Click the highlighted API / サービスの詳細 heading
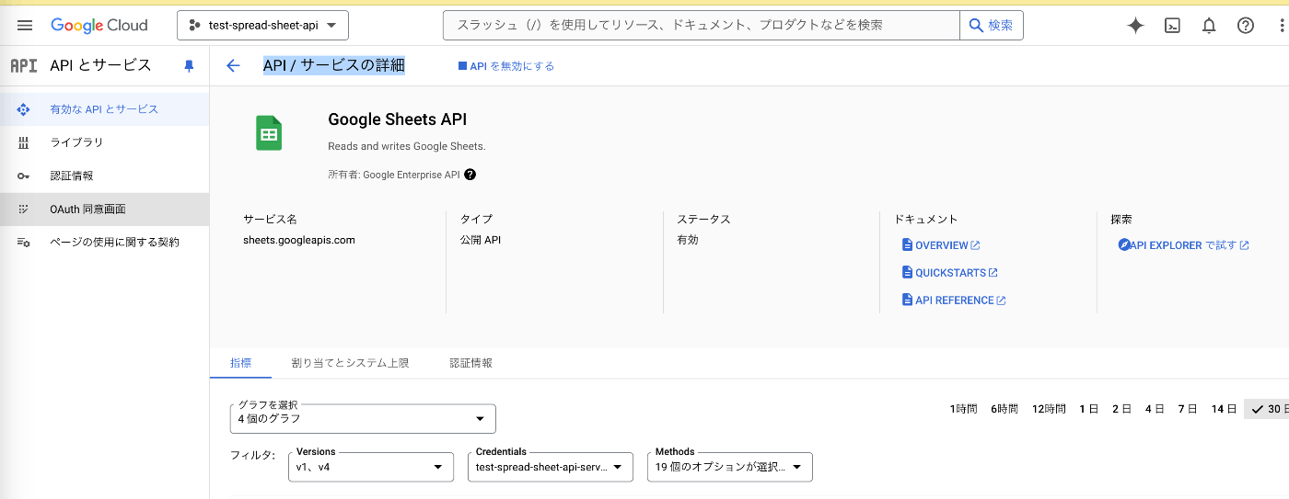1289x499 pixels. point(334,65)
